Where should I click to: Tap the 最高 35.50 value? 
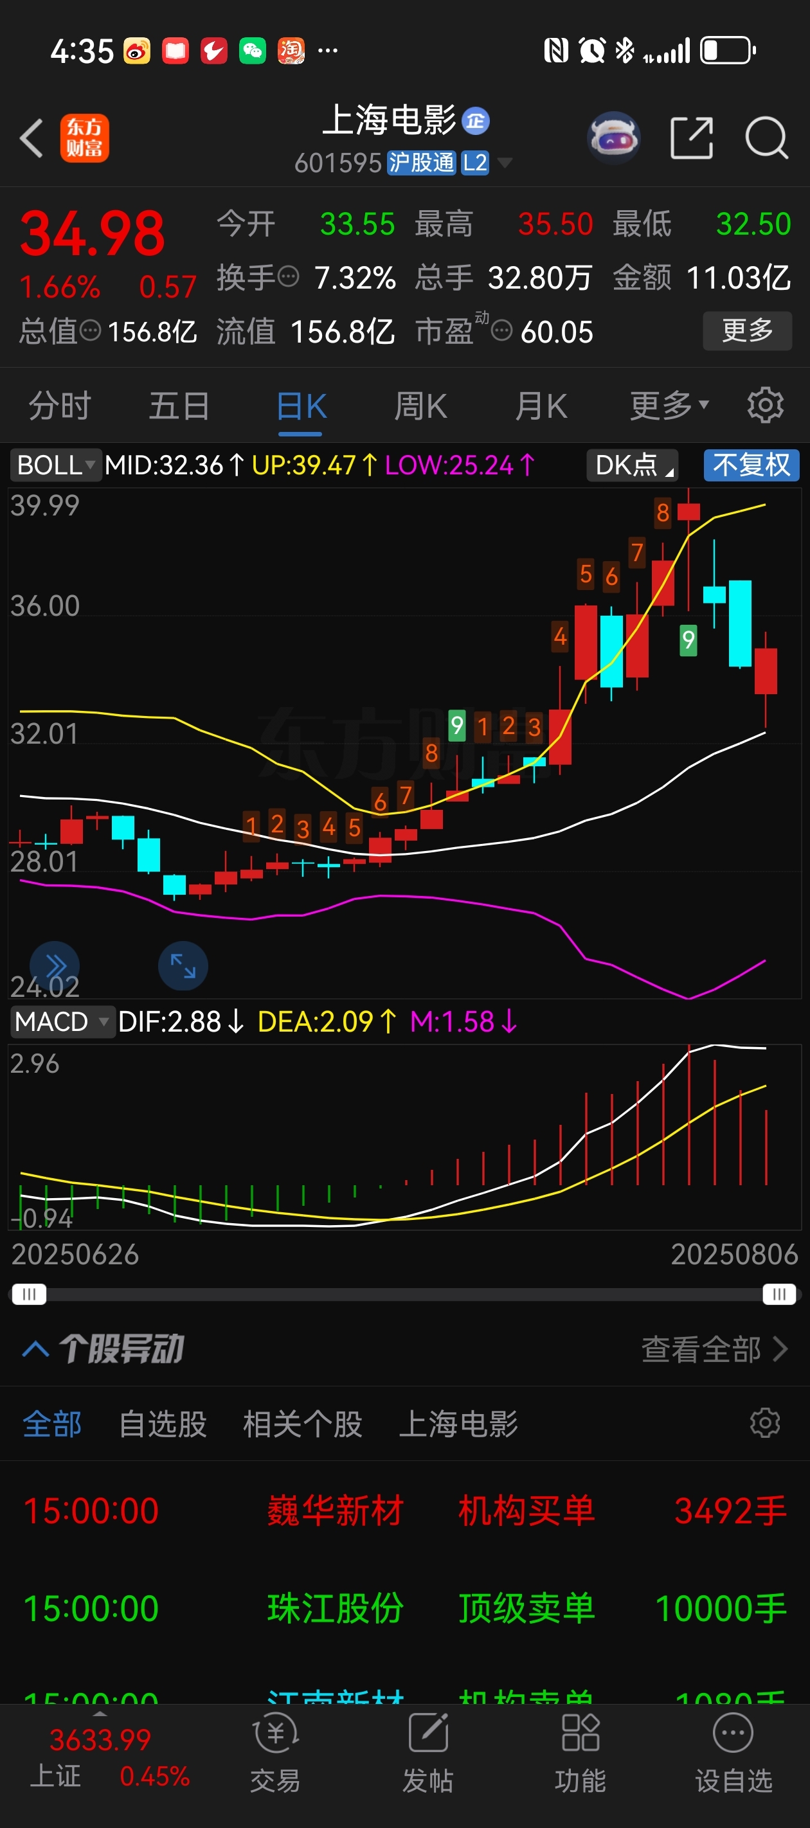click(555, 224)
